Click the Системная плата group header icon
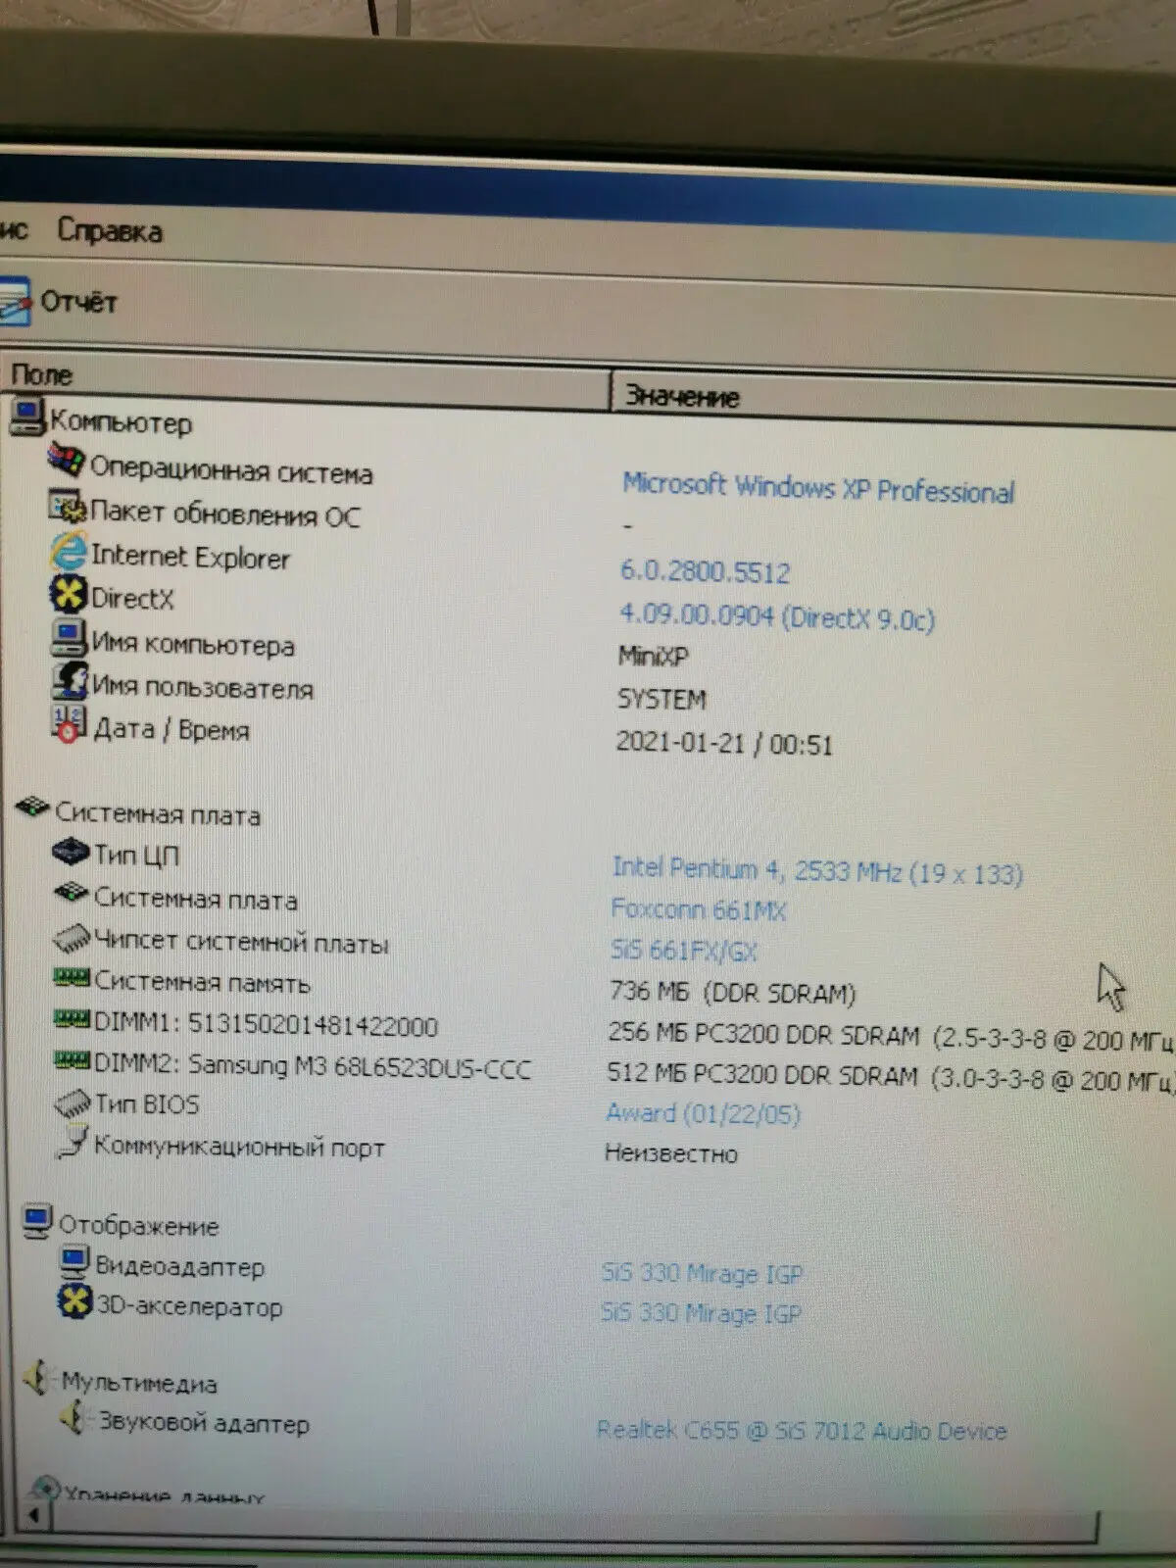The height and width of the screenshot is (1568, 1176). [x=33, y=808]
